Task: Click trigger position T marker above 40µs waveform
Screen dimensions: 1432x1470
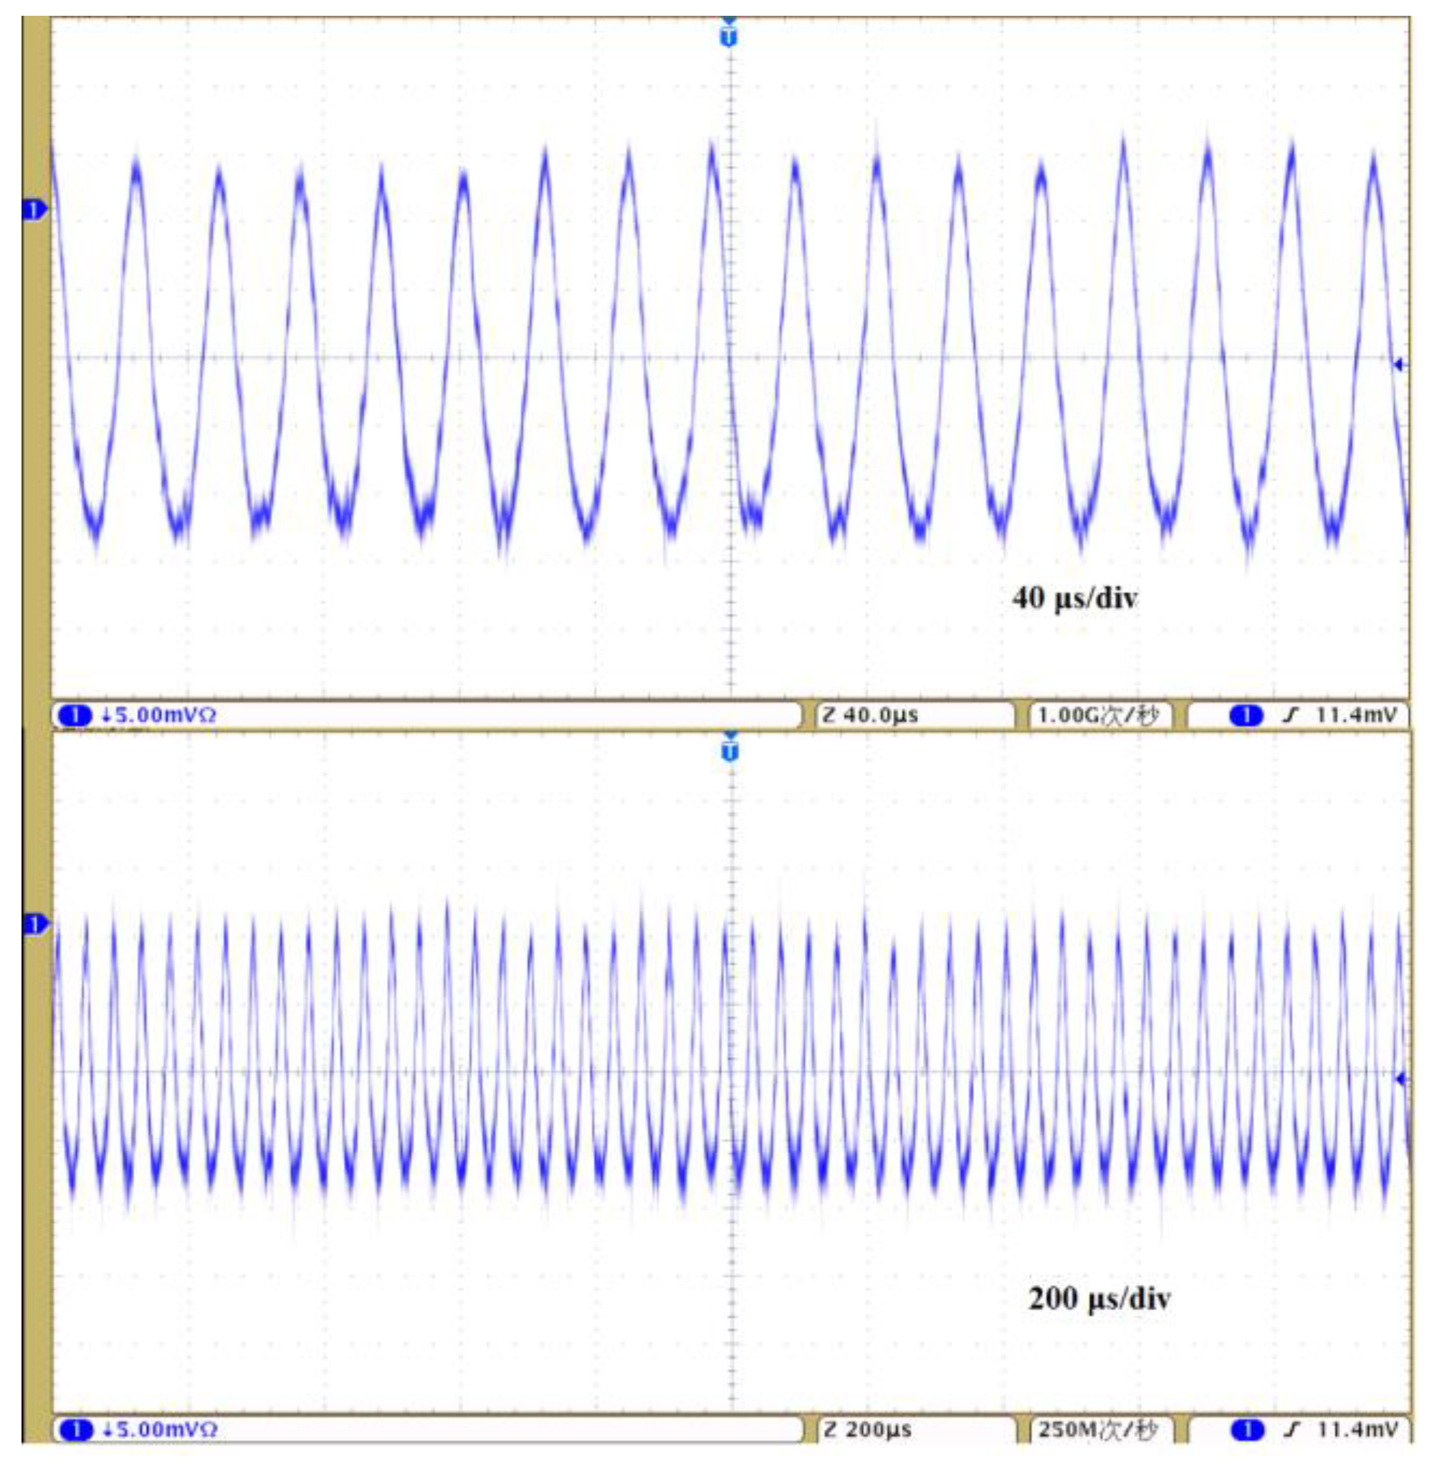Action: pyautogui.click(x=728, y=35)
